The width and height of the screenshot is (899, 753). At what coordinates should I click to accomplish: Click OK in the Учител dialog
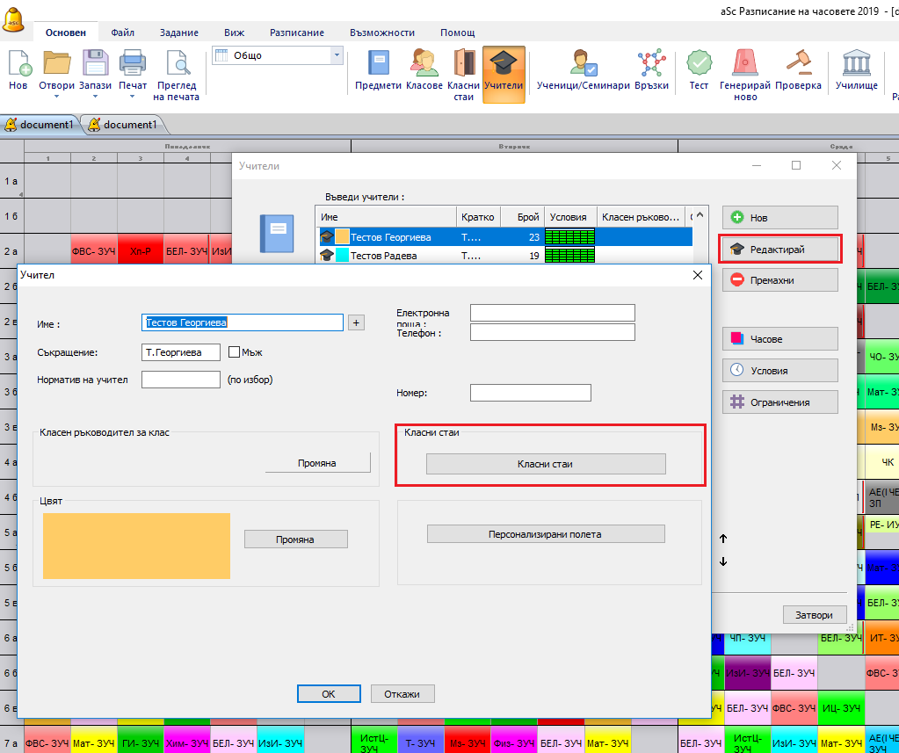pos(328,693)
